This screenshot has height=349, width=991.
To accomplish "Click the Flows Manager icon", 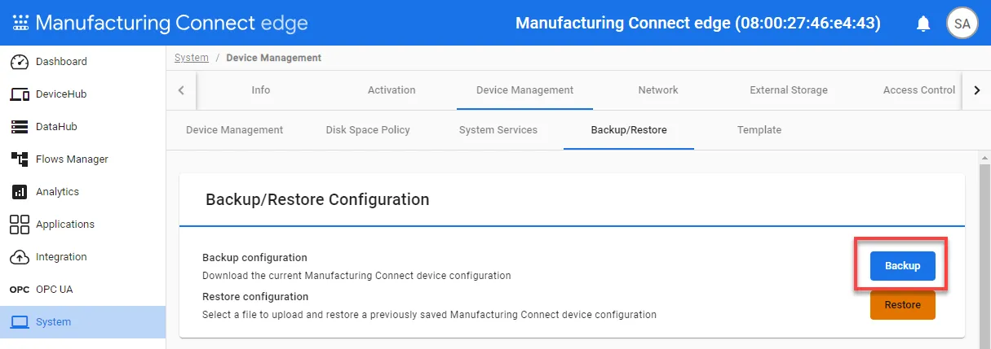I will pos(20,159).
